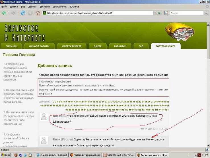The height and width of the screenshot is (158, 210).
Task: Click Виталий's user avatar
Action: coord(44,117)
